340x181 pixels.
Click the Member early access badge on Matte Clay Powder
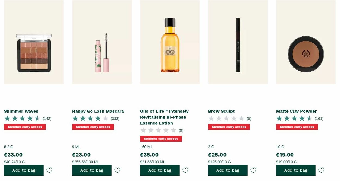[x=297, y=127]
